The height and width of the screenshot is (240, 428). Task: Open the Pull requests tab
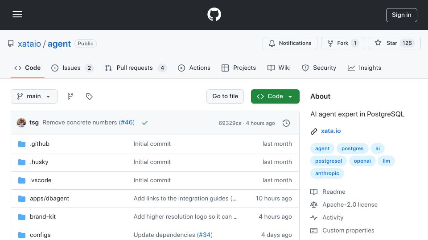pos(136,68)
